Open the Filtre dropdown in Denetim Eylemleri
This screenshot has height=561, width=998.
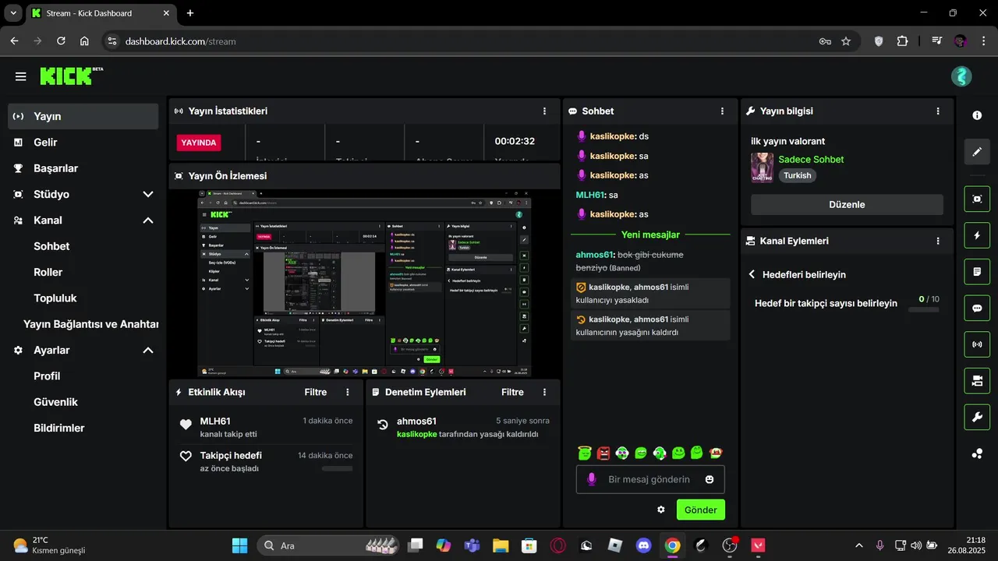pyautogui.click(x=512, y=393)
